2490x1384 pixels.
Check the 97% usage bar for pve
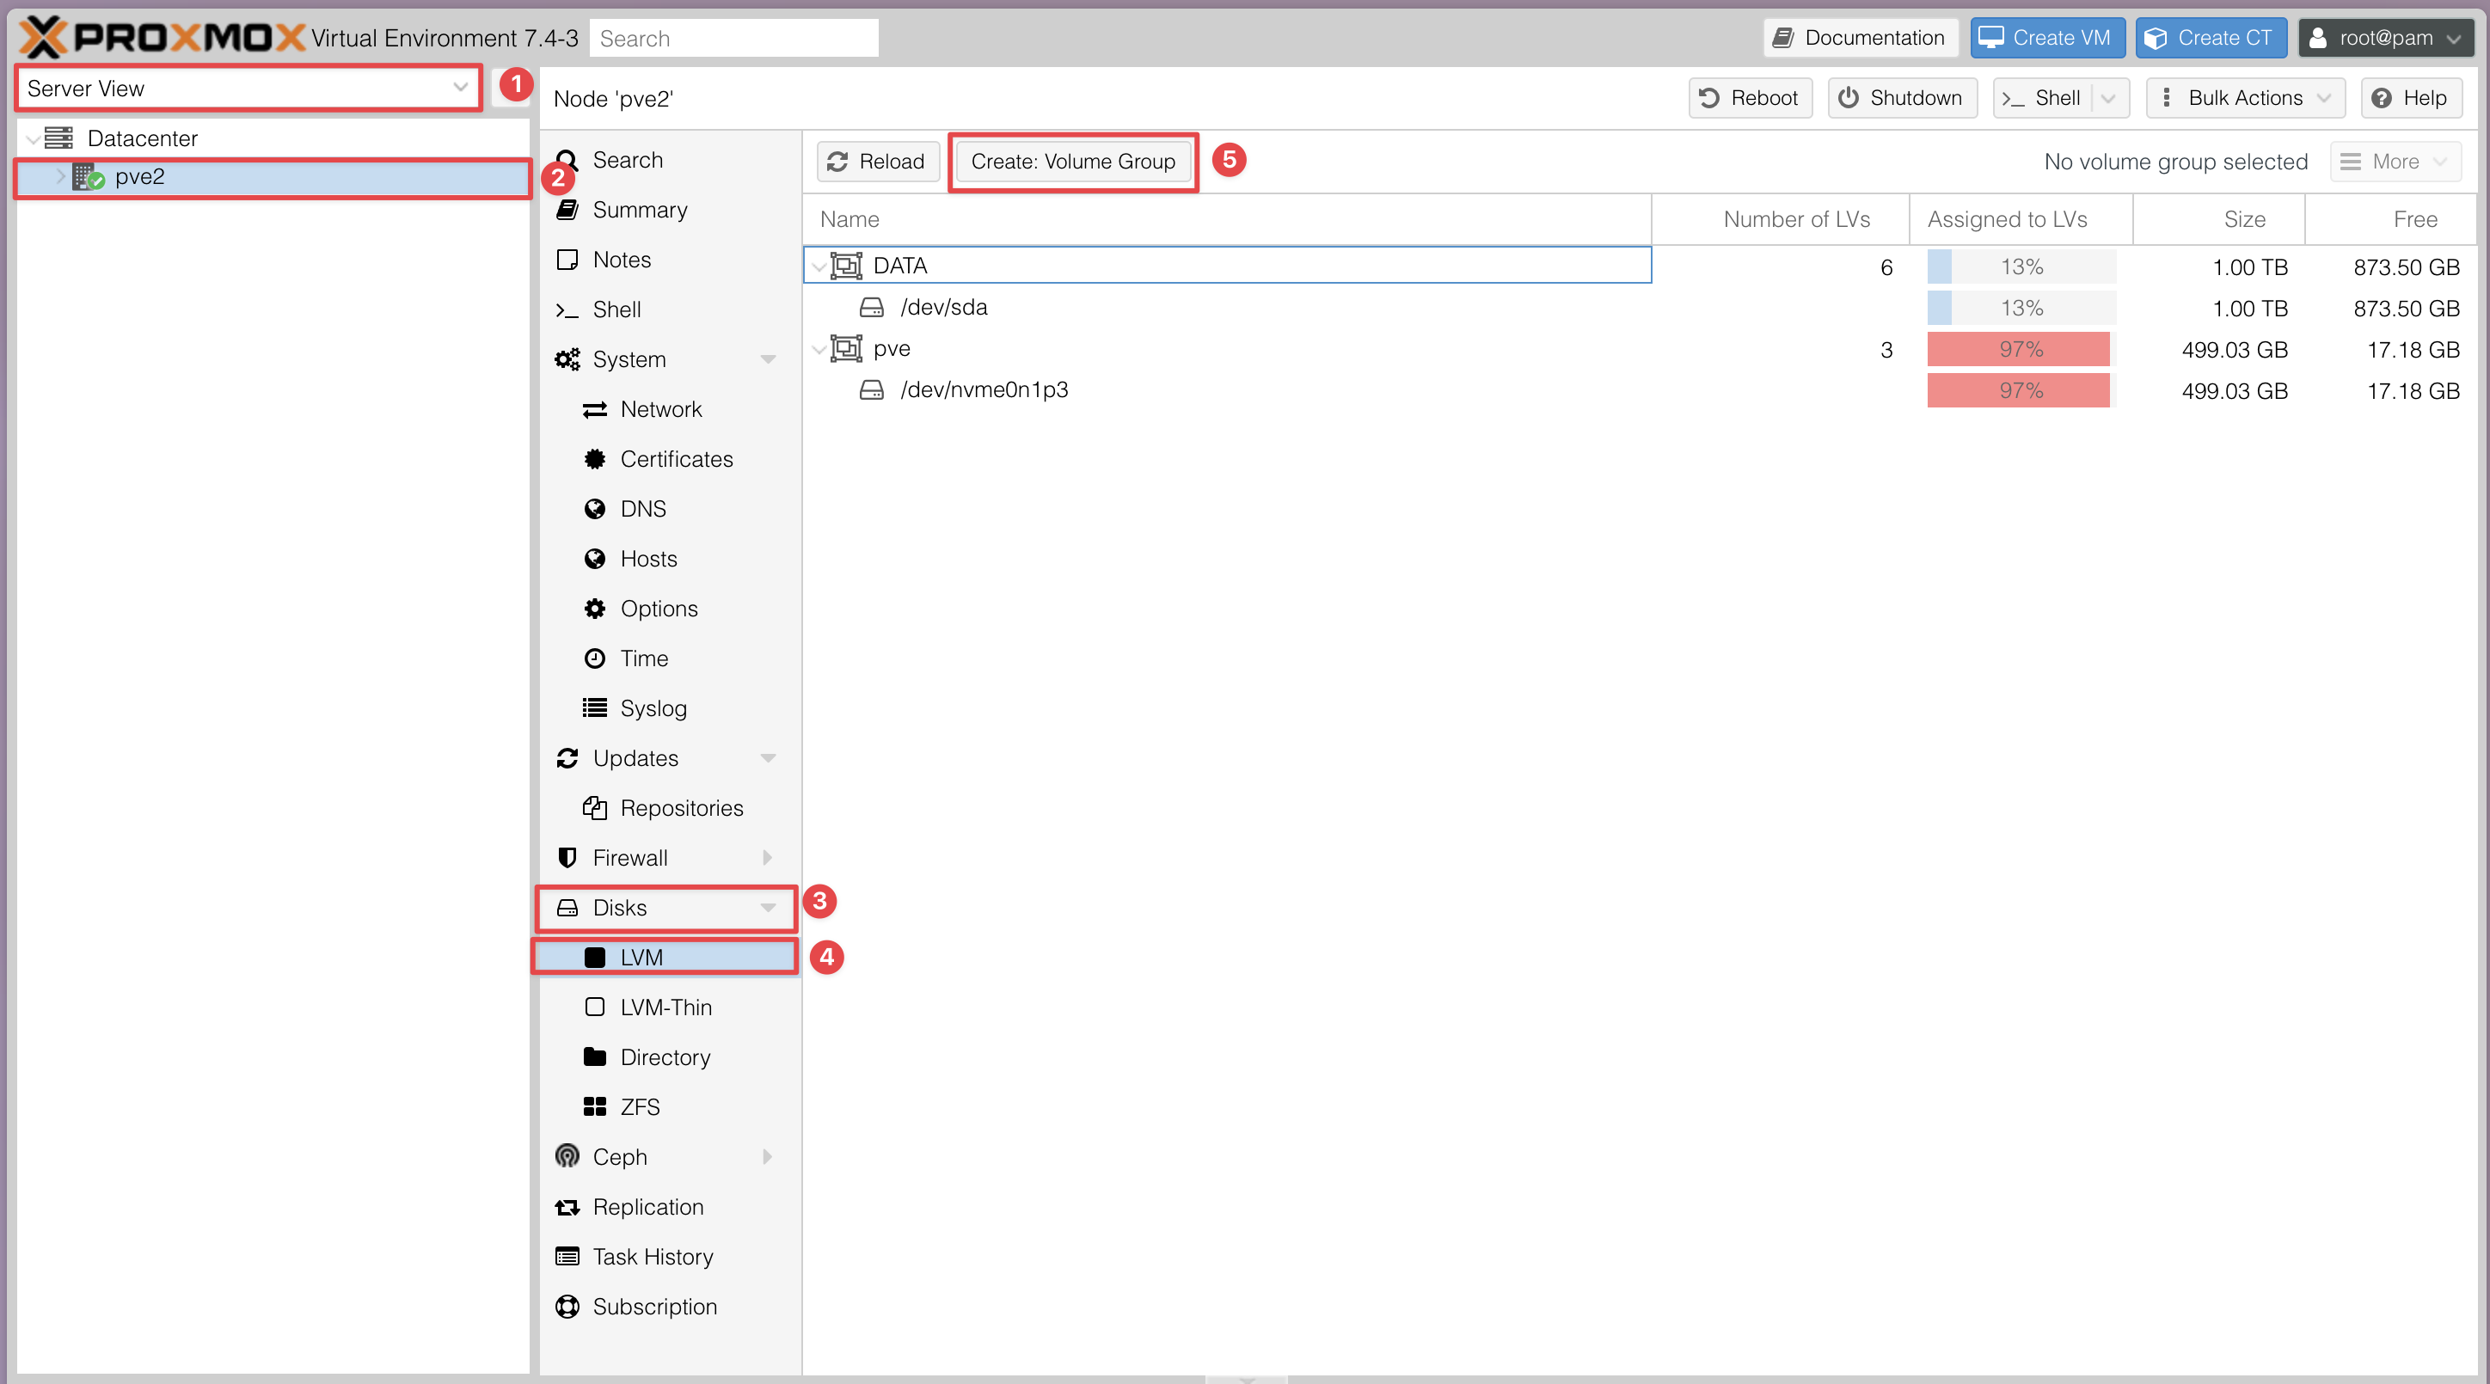[2018, 349]
